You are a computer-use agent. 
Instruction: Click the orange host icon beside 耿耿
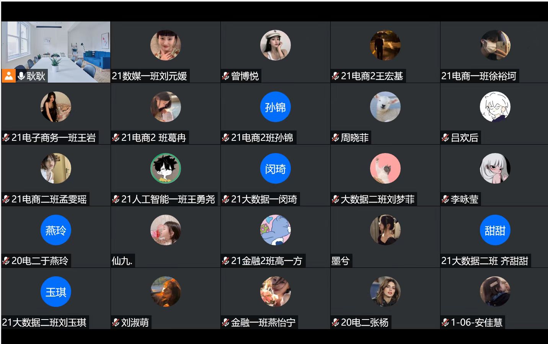tap(8, 76)
